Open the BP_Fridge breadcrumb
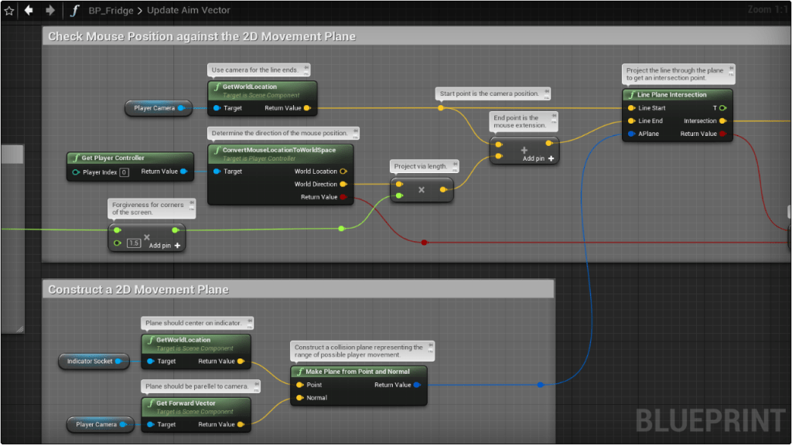The width and height of the screenshot is (792, 445). pos(111,11)
